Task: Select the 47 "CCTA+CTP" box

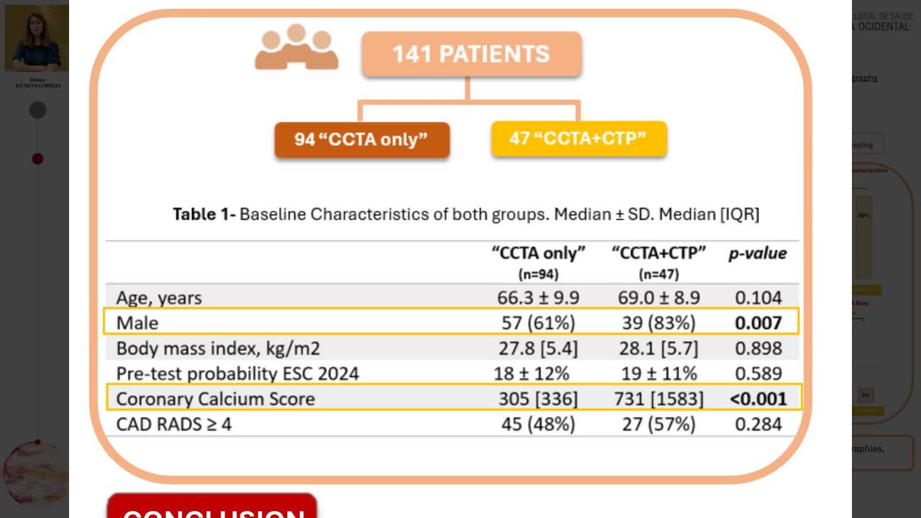Action: click(x=579, y=139)
